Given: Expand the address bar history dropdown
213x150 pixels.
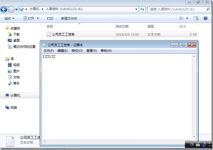Looking at the screenshot, I should pyautogui.click(x=136, y=9).
